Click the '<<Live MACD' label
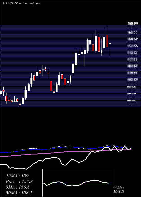 (x=119, y=189)
